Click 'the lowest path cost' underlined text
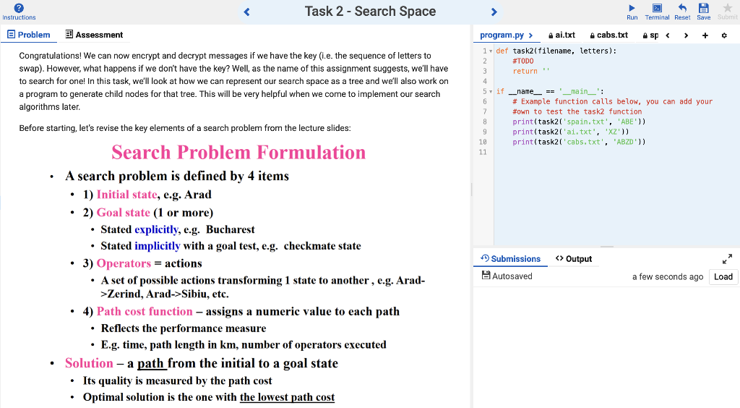This screenshot has width=740, height=408. point(287,397)
